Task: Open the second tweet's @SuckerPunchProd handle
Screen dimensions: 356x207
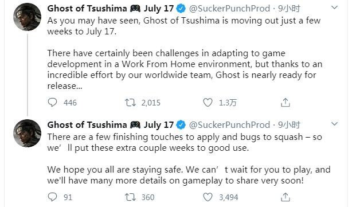Action: [x=229, y=125]
